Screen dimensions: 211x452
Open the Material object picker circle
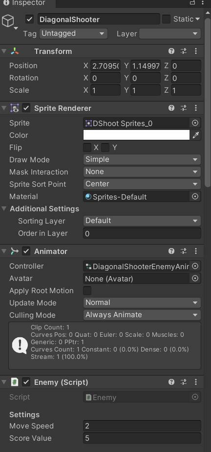195,197
